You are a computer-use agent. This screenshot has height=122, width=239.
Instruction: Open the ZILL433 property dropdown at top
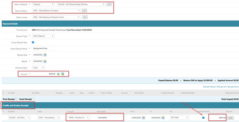tap(81, 5)
